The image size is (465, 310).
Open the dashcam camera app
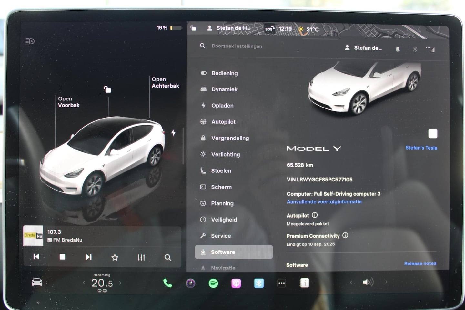click(190, 283)
